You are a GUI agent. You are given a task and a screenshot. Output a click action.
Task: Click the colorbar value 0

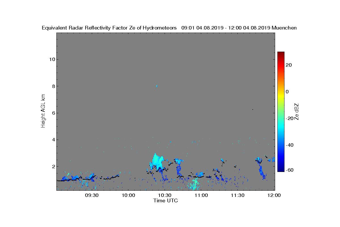click(x=287, y=92)
